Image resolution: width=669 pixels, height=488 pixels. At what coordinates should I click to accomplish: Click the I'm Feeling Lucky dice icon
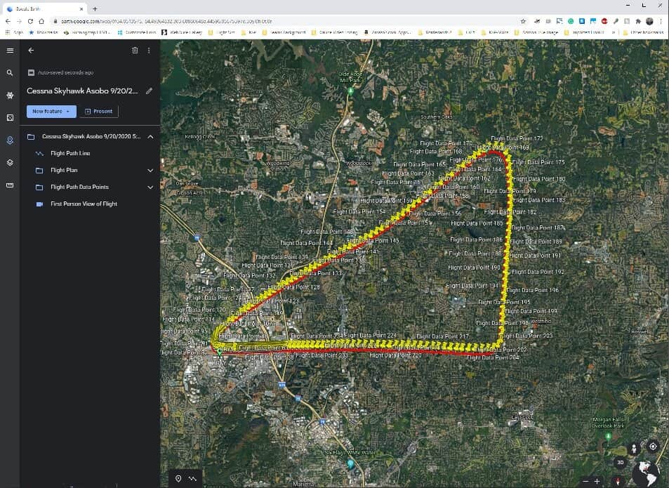(x=10, y=117)
